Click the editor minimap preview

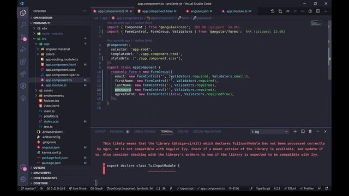316,23
